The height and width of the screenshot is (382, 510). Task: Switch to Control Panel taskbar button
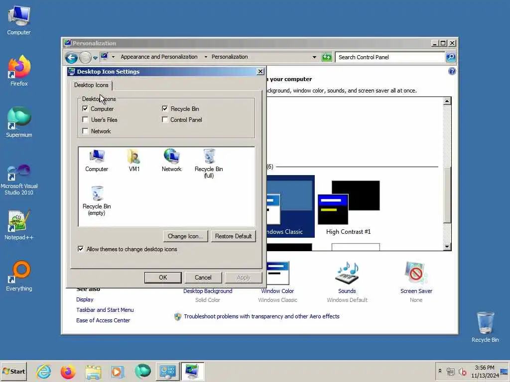point(167,371)
